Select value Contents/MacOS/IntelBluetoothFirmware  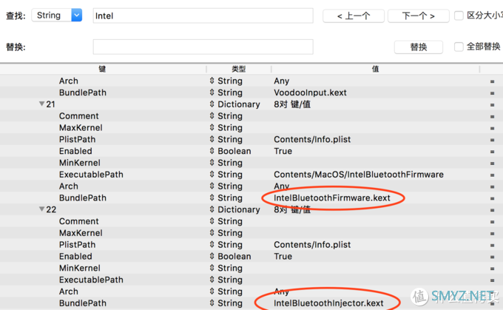358,175
